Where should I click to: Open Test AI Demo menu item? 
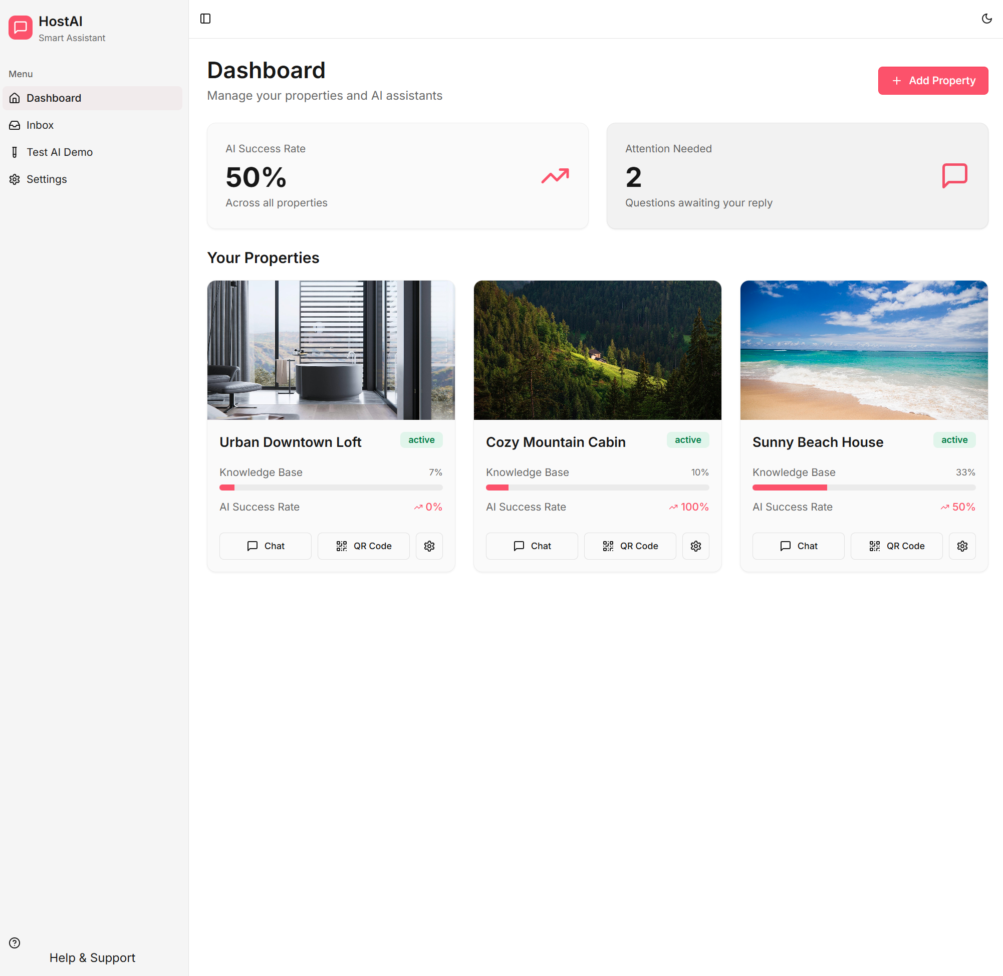click(60, 152)
